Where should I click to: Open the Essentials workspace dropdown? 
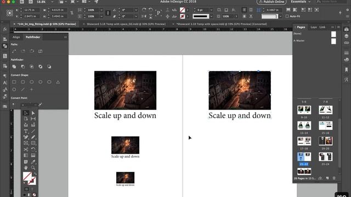301,2
